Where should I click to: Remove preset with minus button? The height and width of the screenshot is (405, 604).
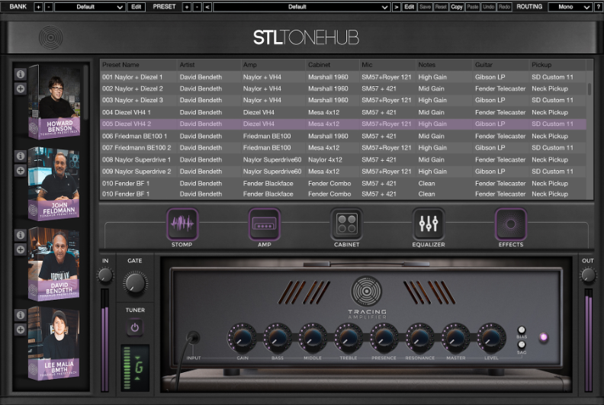197,7
